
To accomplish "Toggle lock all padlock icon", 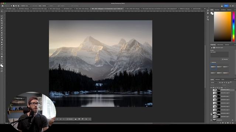I will (x=222, y=88).
